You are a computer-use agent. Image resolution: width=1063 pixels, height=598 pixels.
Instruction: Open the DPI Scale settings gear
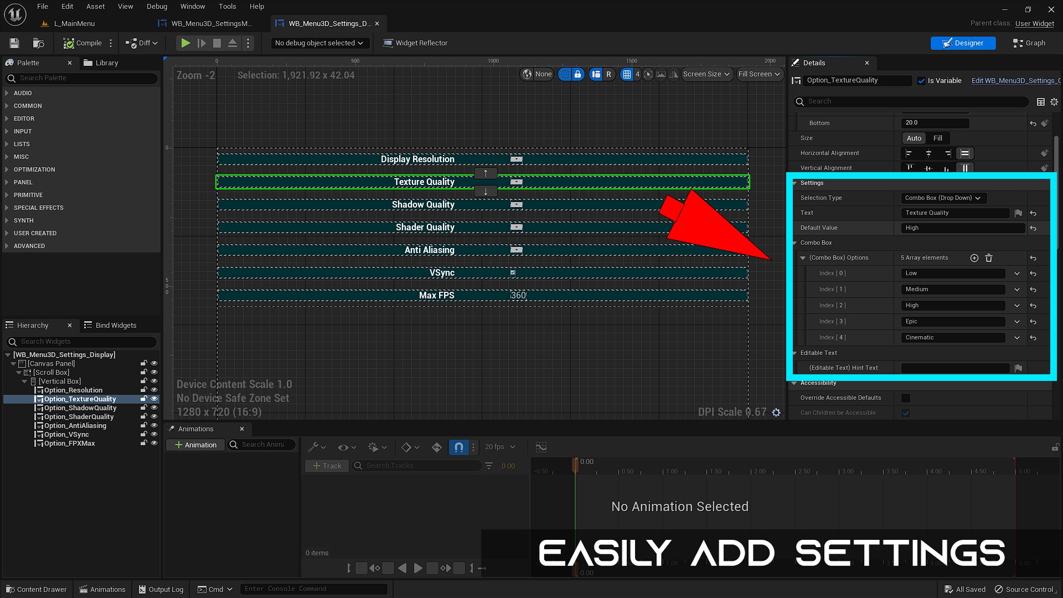tap(776, 413)
